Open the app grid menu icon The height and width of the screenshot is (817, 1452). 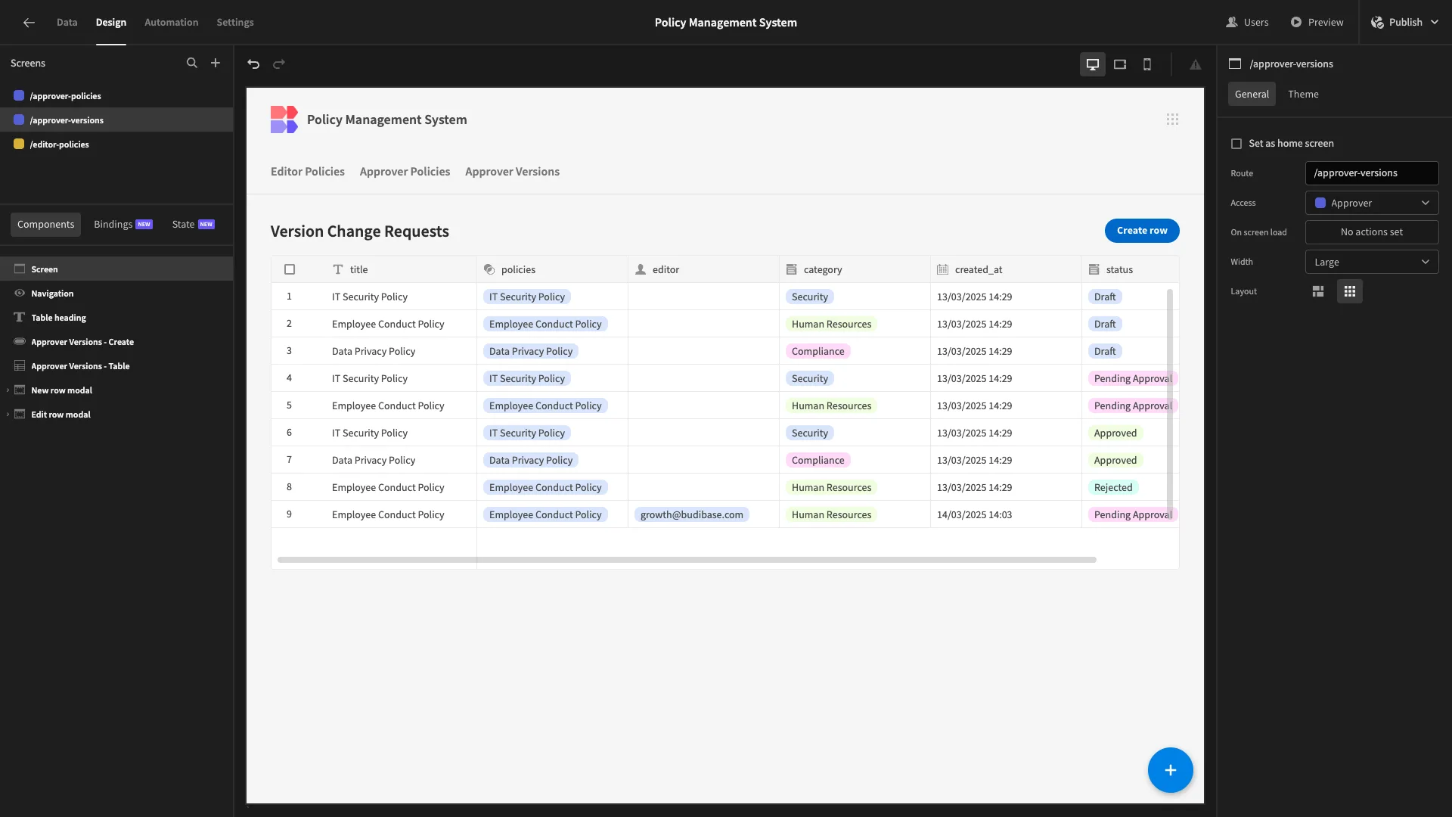pyautogui.click(x=1172, y=120)
